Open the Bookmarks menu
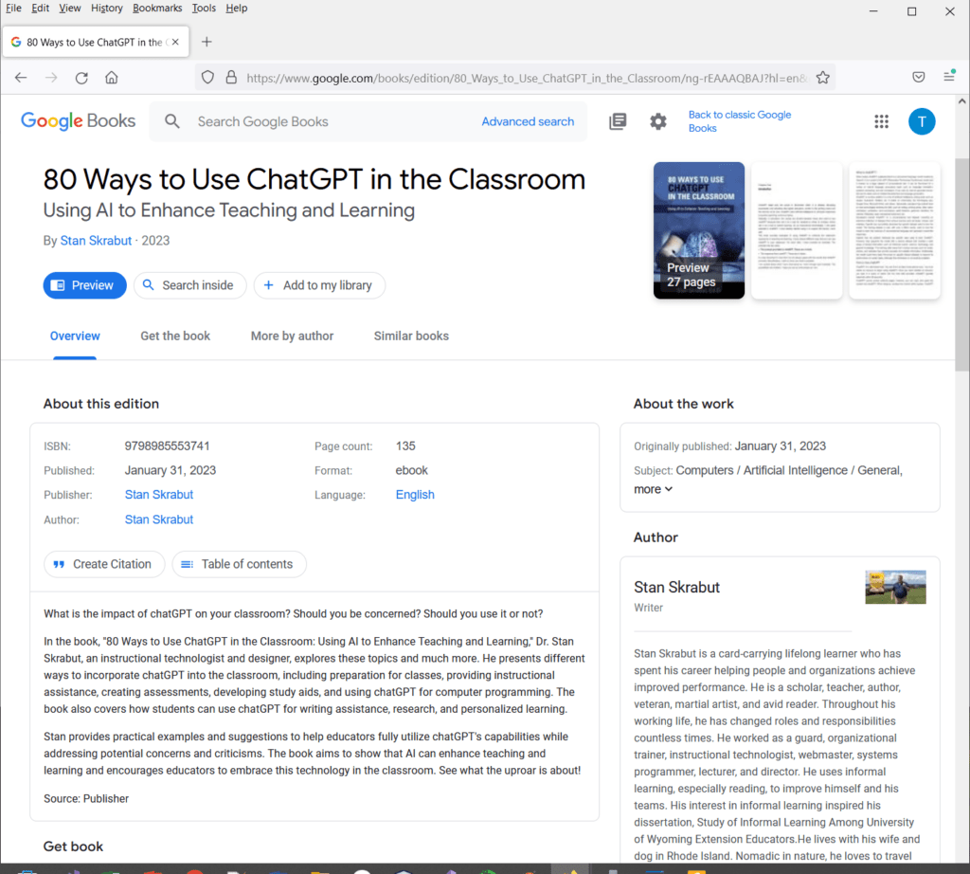 pos(156,9)
